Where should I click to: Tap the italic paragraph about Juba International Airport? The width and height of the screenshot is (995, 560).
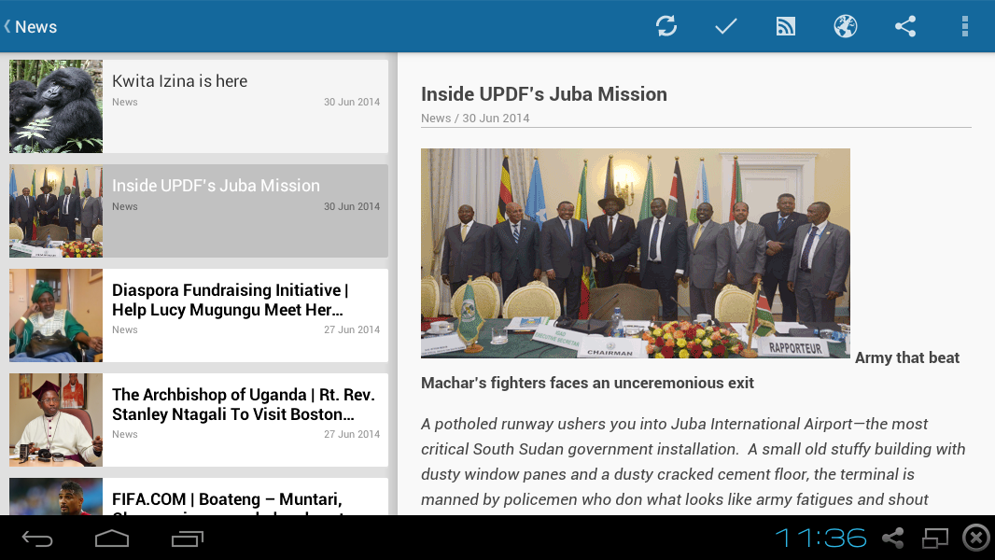click(693, 462)
